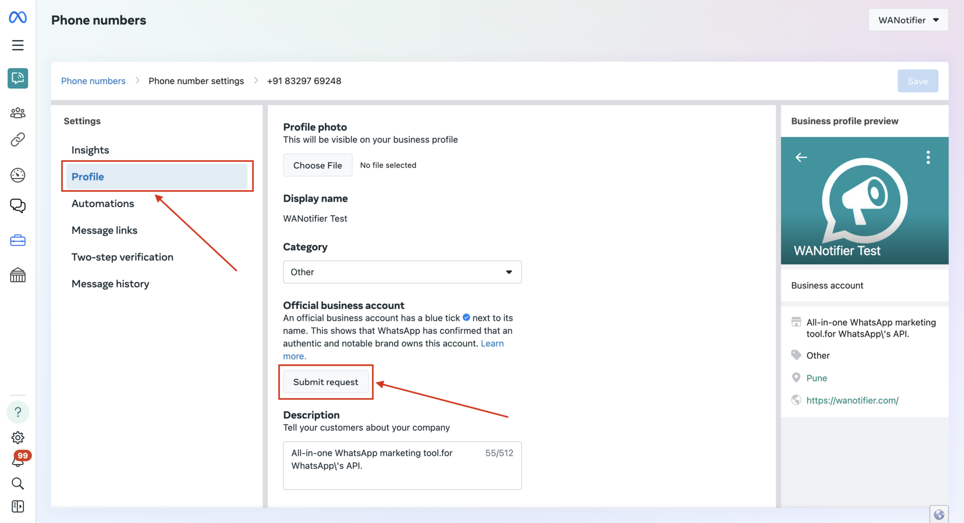Screen dimensions: 964x523
Task: Open the sidebar settings gear
Action: 17,437
